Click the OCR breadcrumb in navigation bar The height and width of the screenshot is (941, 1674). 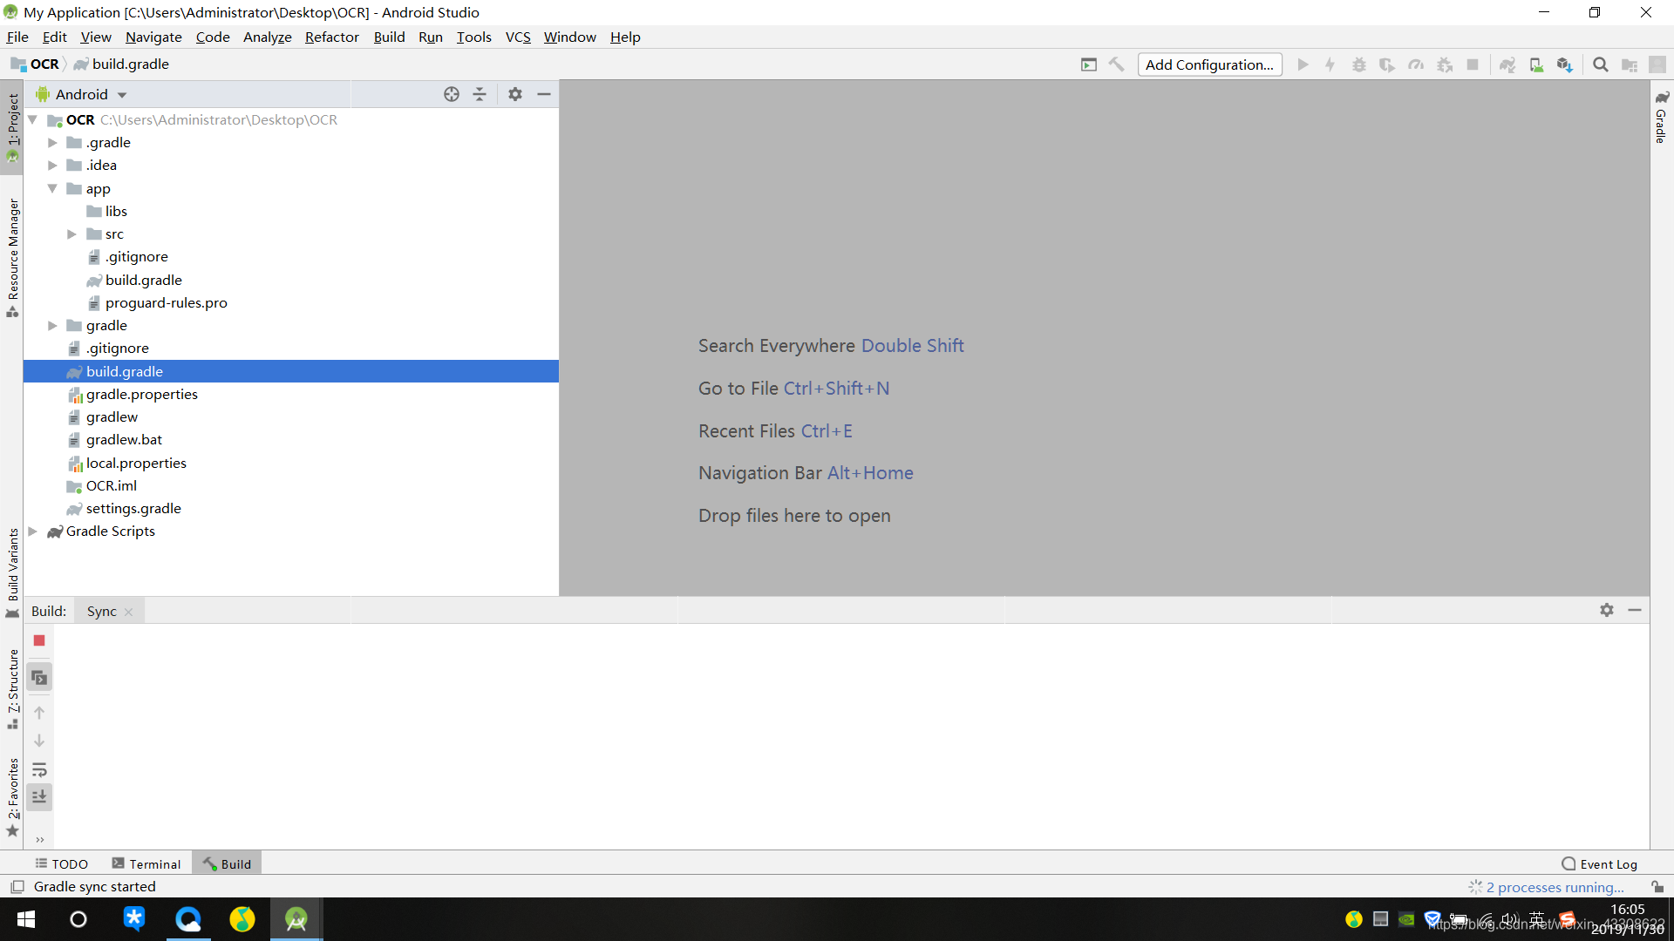point(36,64)
